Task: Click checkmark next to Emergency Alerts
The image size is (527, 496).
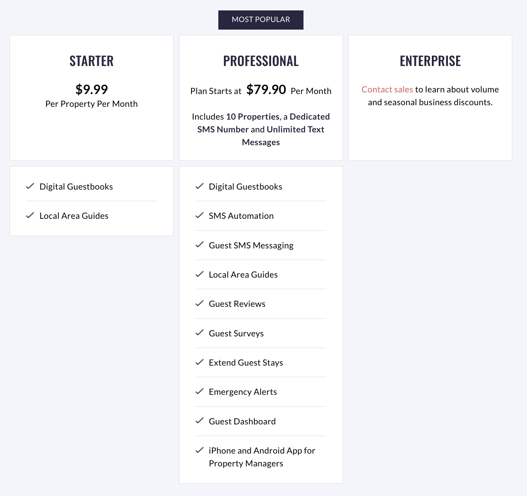Action: [x=200, y=391]
